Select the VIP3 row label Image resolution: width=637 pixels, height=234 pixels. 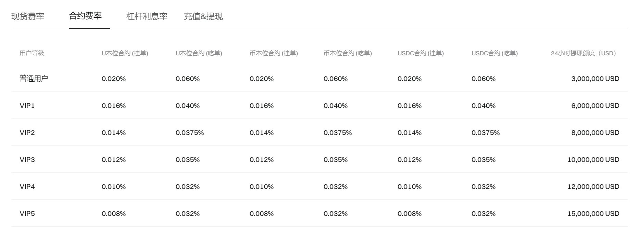click(x=27, y=160)
